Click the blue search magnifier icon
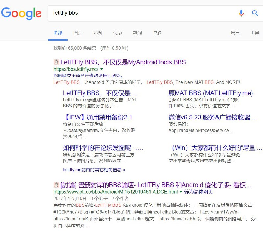Image resolution: width=263 pixels, height=236 pixels. pos(255,13)
